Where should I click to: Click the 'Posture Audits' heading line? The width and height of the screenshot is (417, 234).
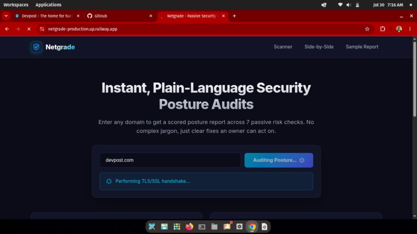coord(206,104)
